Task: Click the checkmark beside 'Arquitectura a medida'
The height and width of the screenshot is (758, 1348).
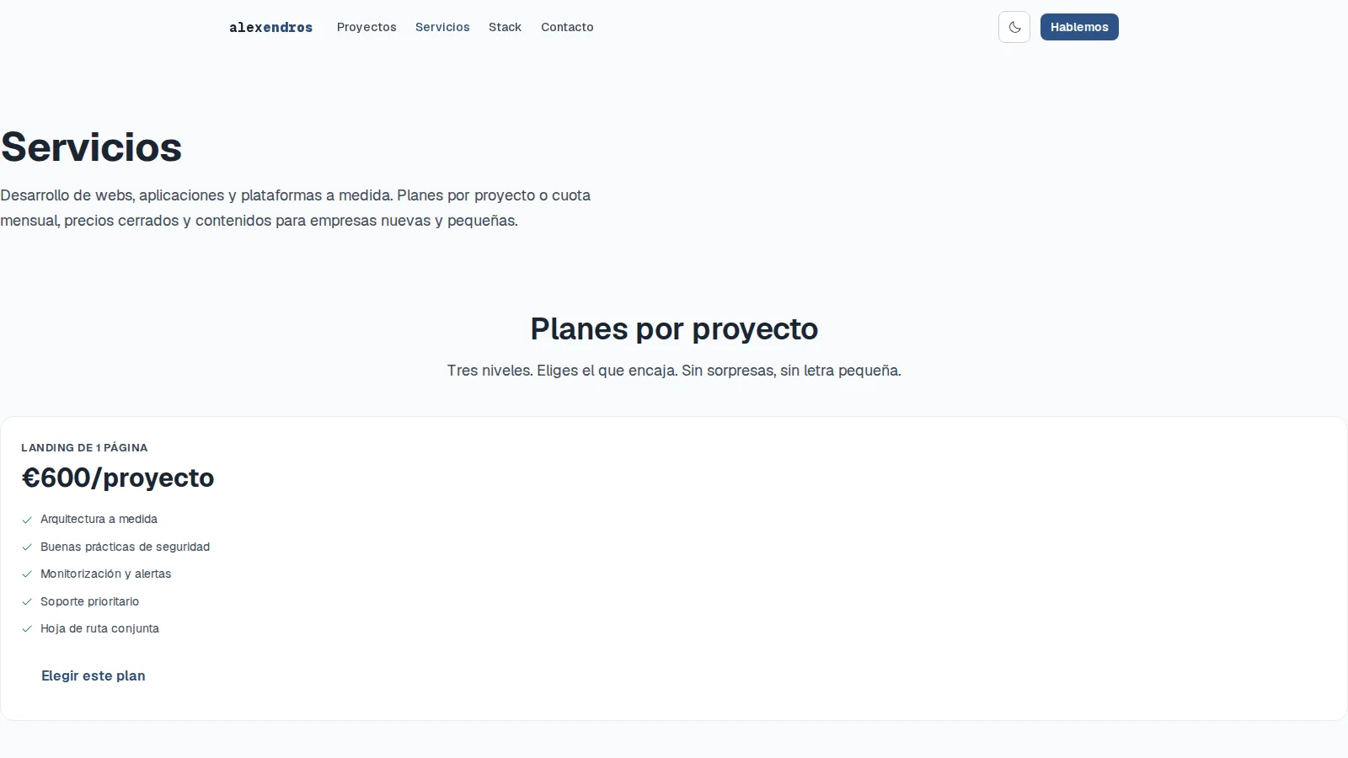Action: pos(27,520)
